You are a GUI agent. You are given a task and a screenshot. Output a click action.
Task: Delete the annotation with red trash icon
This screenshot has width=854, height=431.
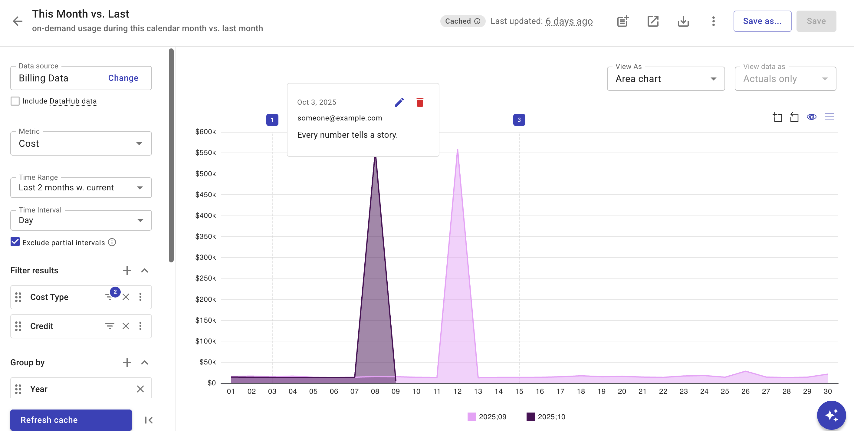[x=420, y=102]
